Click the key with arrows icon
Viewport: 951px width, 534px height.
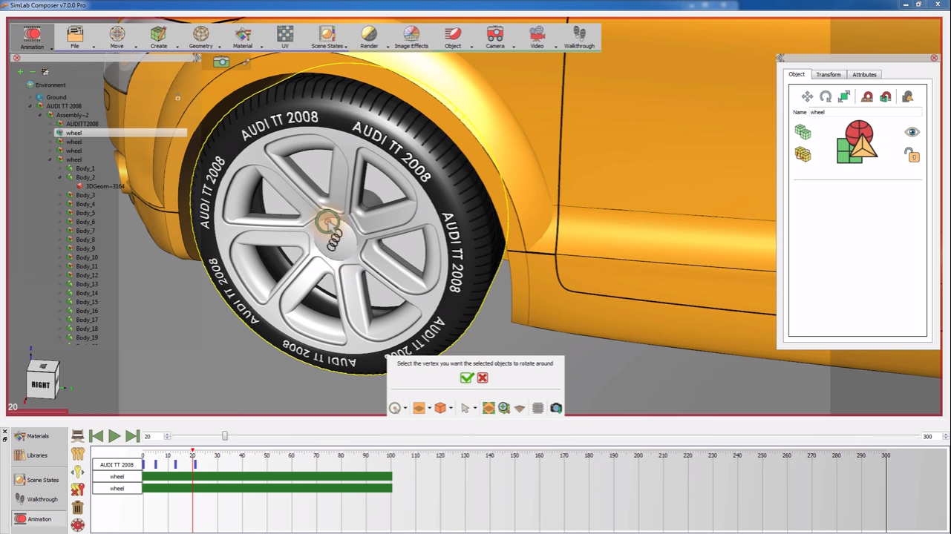(77, 471)
